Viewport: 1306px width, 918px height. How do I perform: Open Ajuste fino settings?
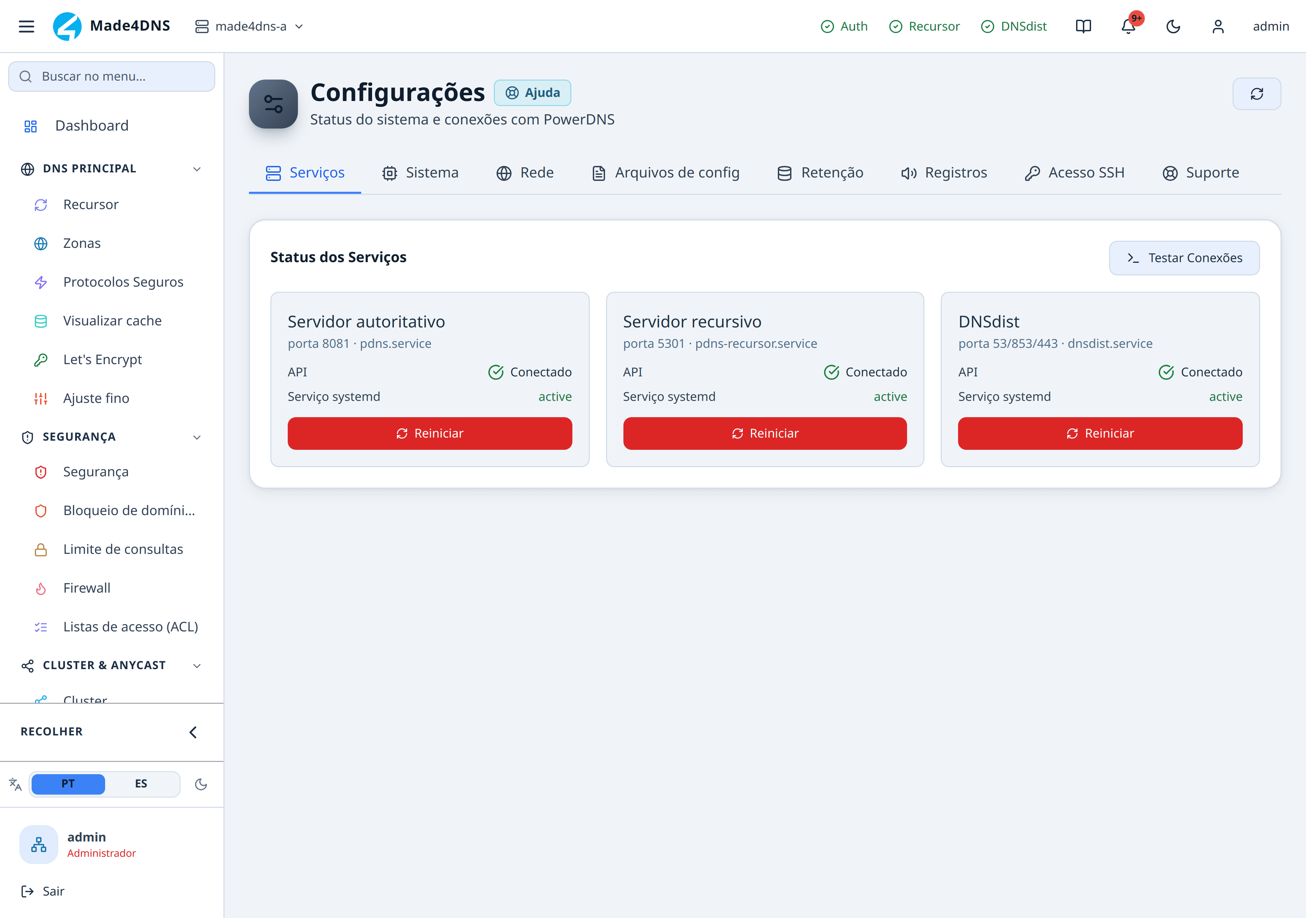112,398
